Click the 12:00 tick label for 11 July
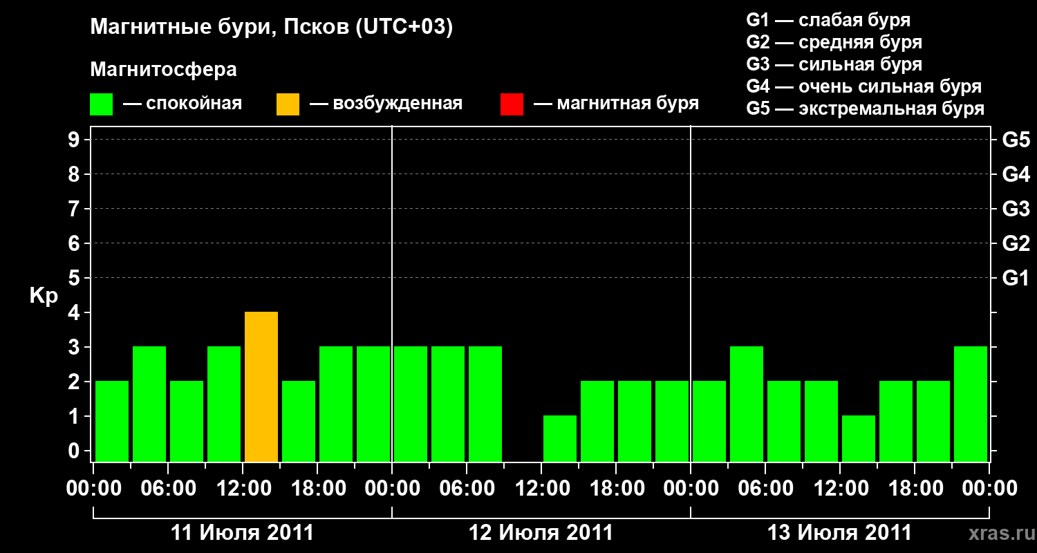 (x=243, y=489)
